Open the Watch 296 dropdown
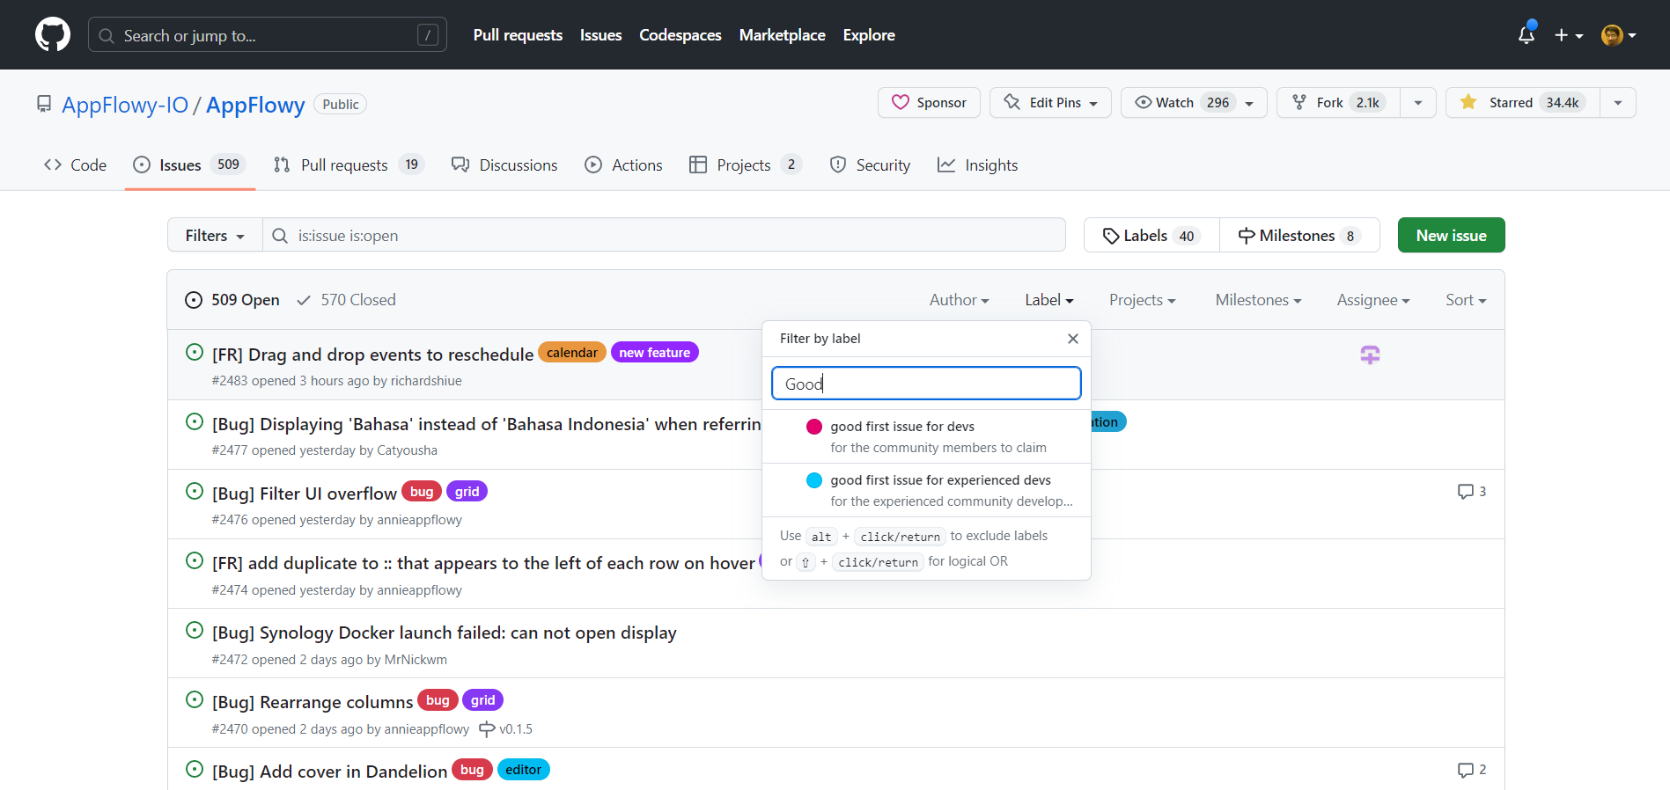Screen dimensions: 1670x790 [1194, 102]
